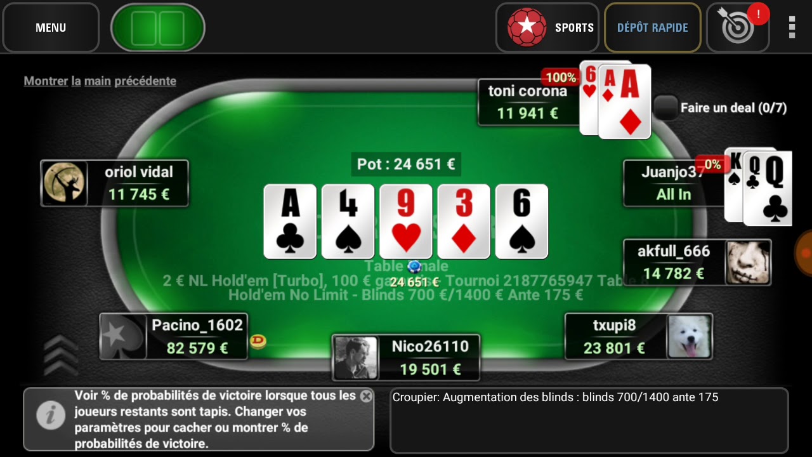Click the DÉPÔT RAPIDE button
The image size is (812, 457).
[653, 27]
